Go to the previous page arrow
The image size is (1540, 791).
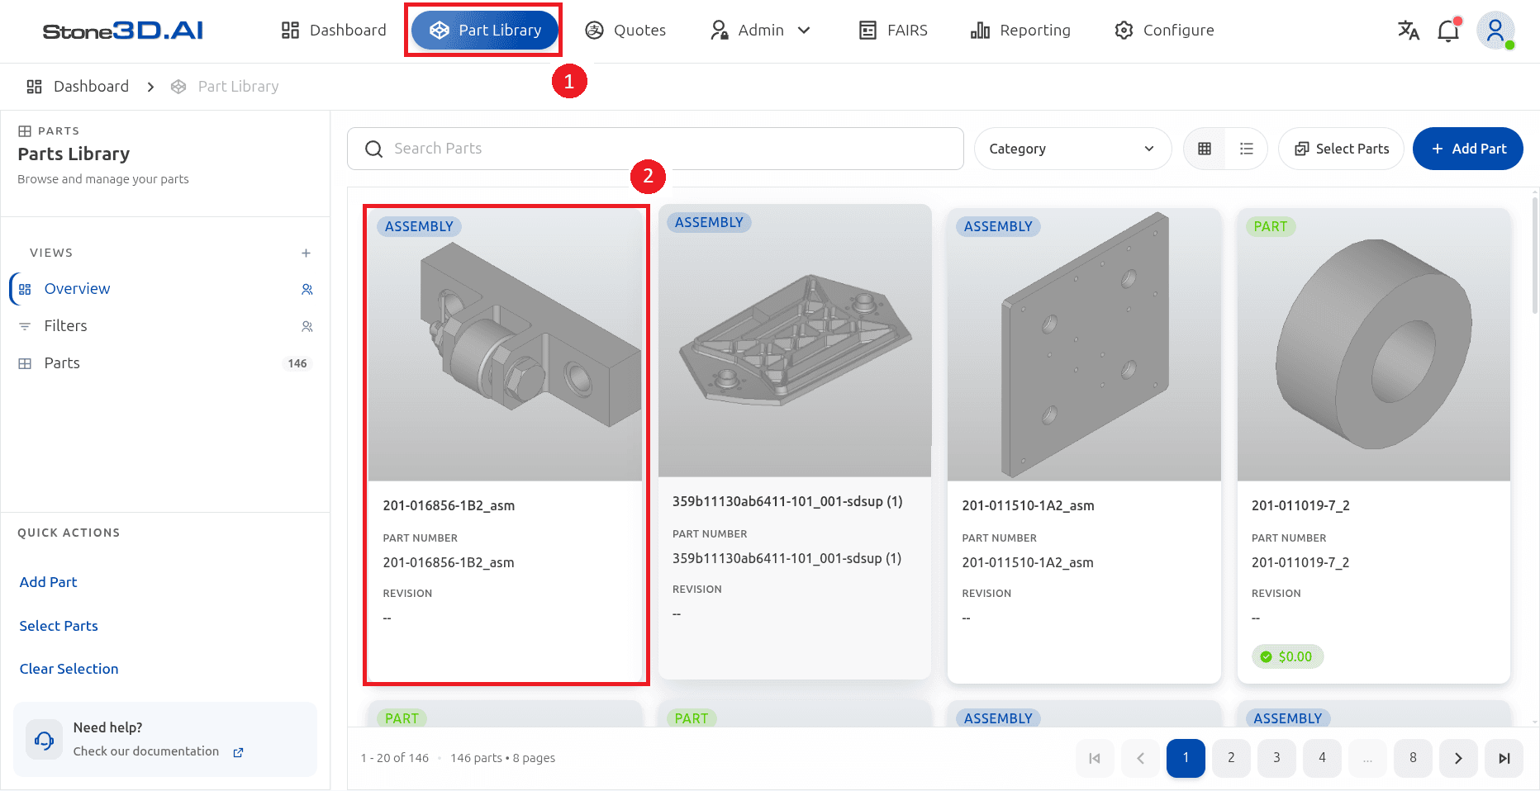click(x=1140, y=758)
